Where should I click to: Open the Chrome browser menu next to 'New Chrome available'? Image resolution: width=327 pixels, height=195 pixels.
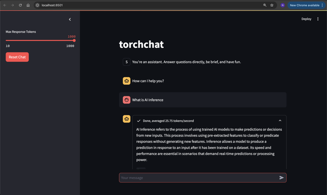pos(322,5)
